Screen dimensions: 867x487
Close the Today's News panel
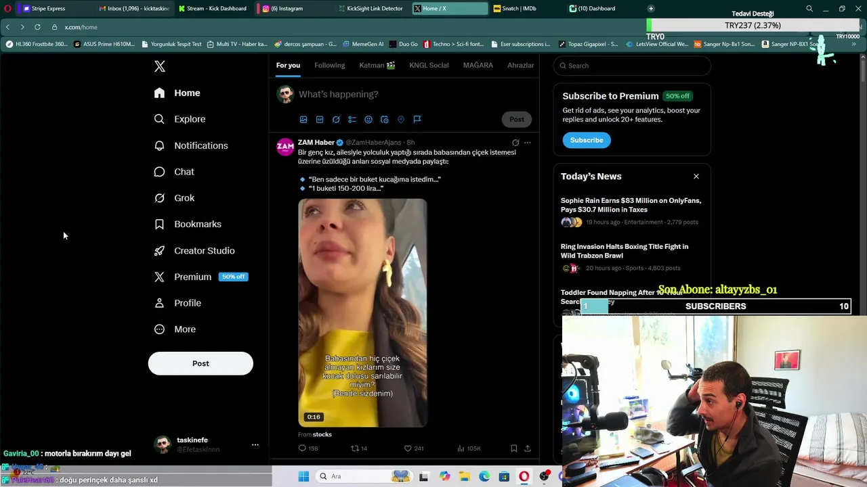(696, 177)
